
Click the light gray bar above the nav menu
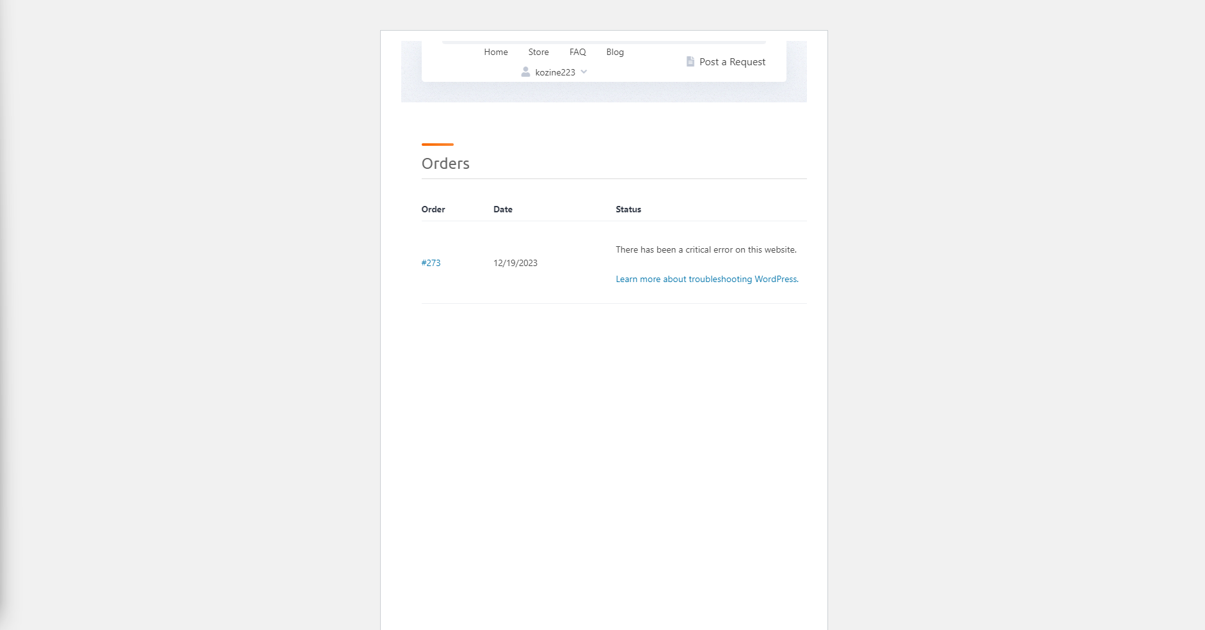click(x=603, y=42)
